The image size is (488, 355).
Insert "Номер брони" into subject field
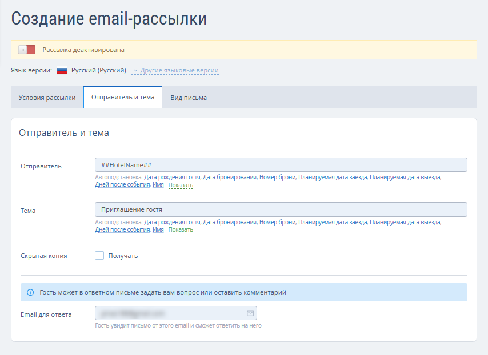pos(277,222)
